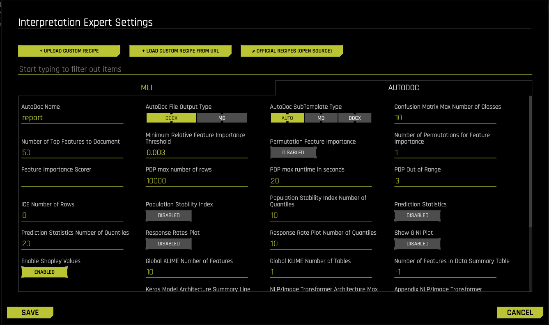Viewport: 549px width, 325px height.
Task: Turn on Prediction Statistics
Action: pos(417,215)
